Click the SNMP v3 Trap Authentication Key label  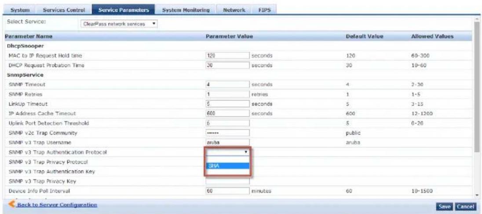(x=52, y=171)
